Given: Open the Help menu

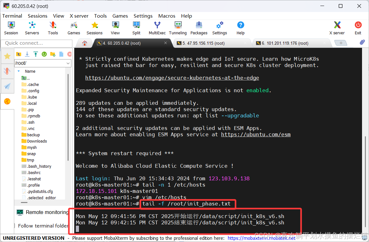Looking at the screenshot, I should tap(187, 16).
